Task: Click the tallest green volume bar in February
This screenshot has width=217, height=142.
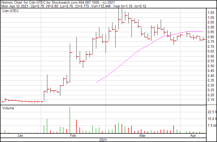Action: [70, 120]
